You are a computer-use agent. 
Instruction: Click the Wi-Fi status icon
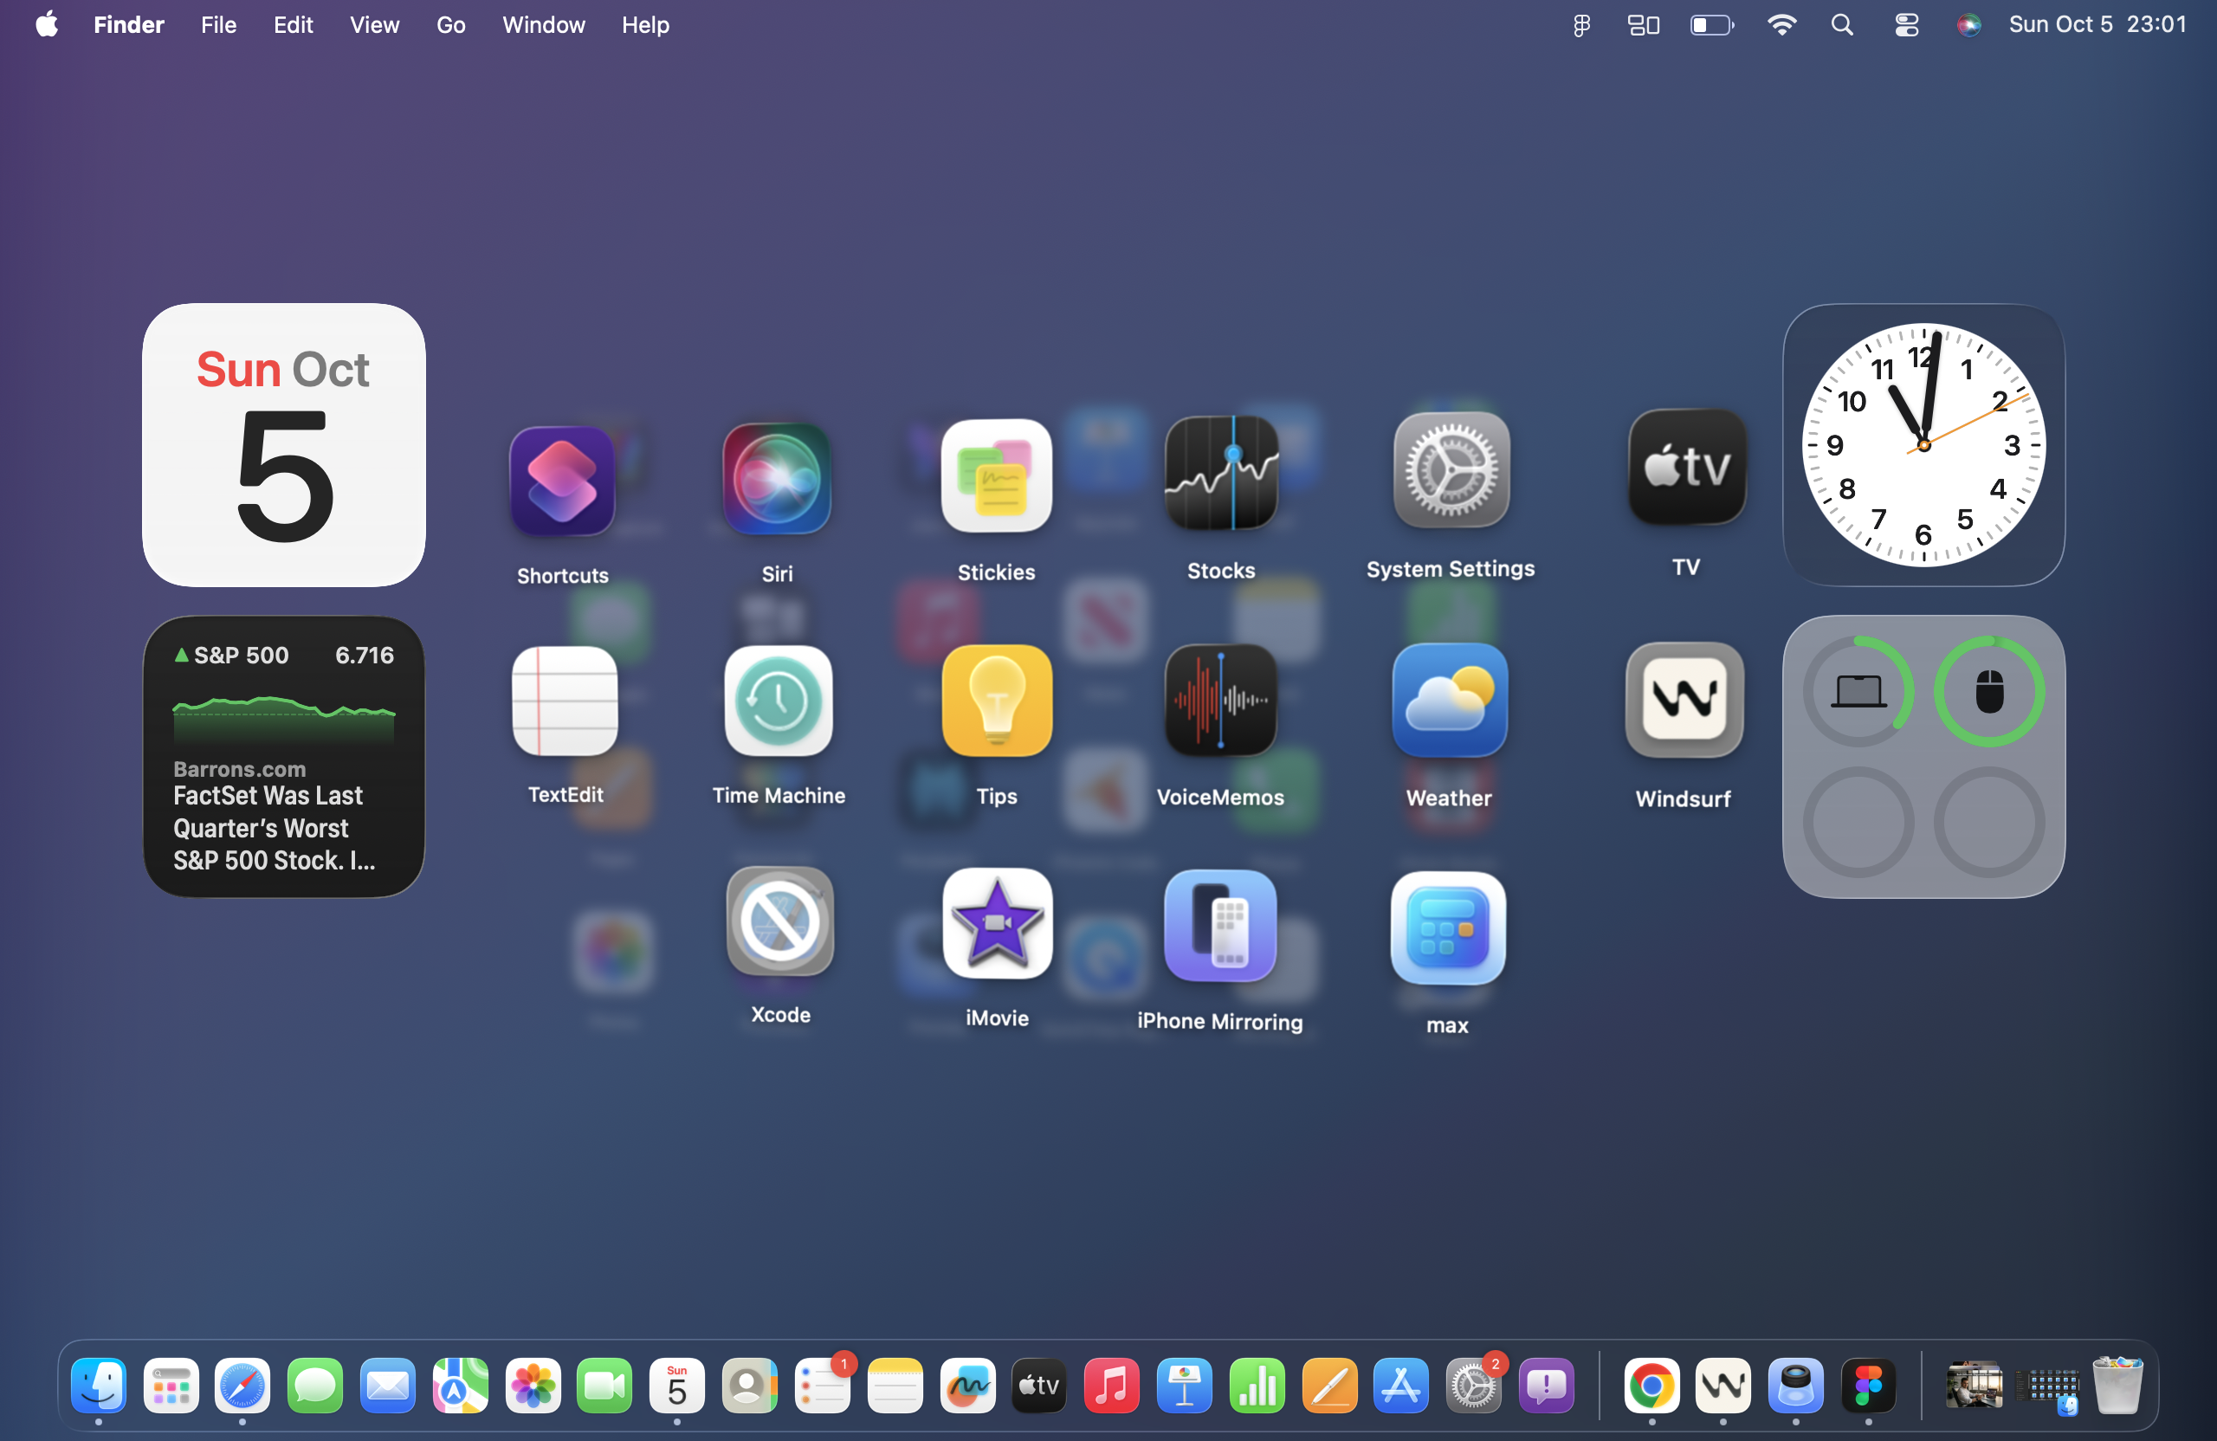tap(1781, 25)
